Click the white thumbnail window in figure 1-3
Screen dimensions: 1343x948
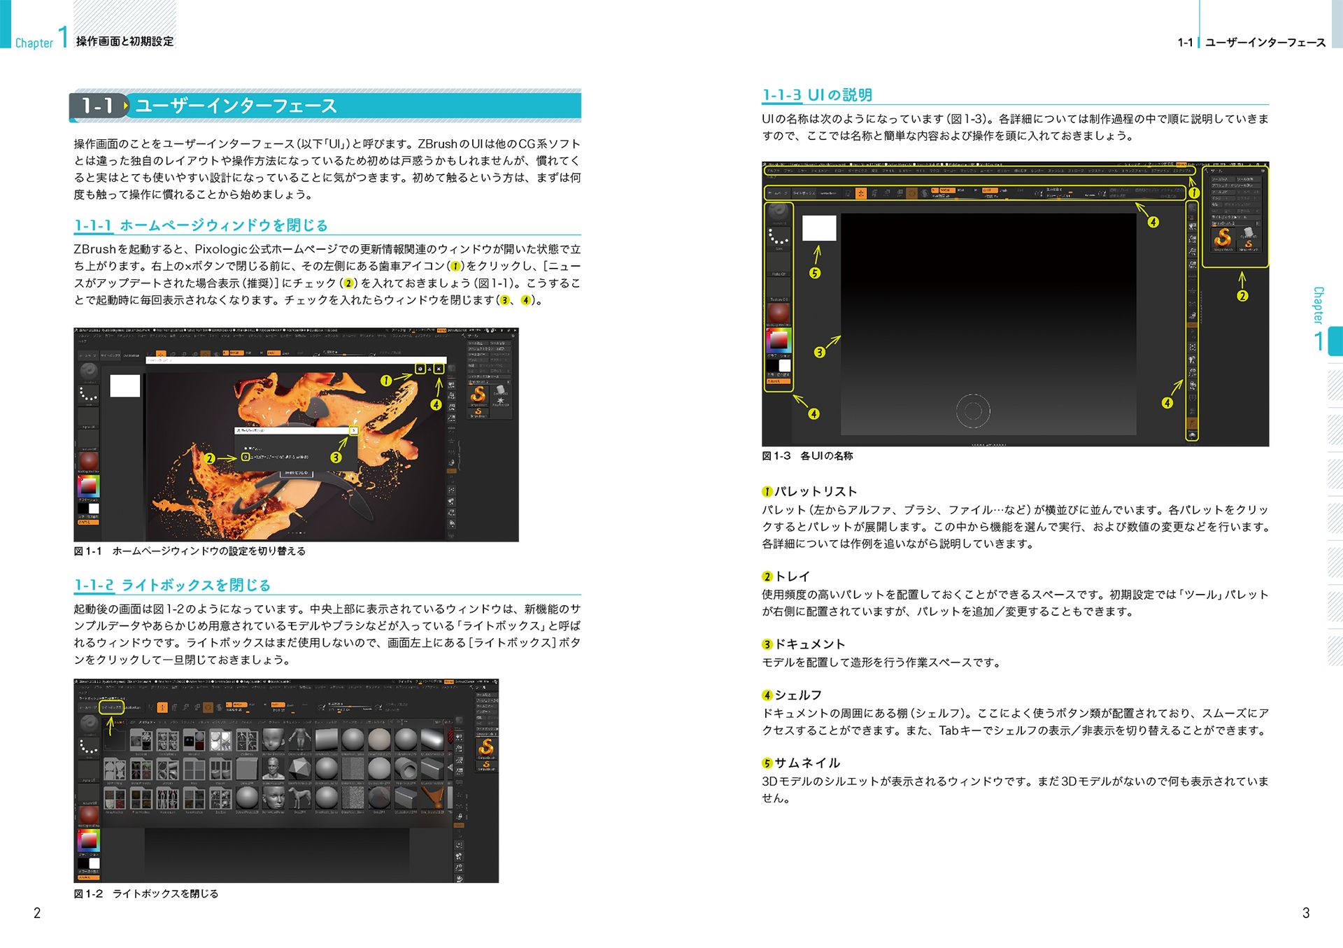(x=819, y=228)
